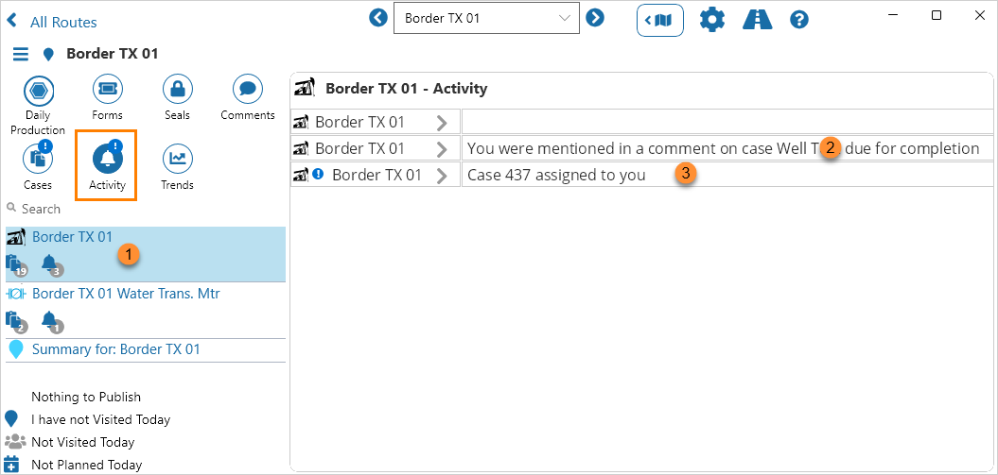This screenshot has height=475, width=998.
Task: Open the Seals lock icon
Action: point(177,90)
